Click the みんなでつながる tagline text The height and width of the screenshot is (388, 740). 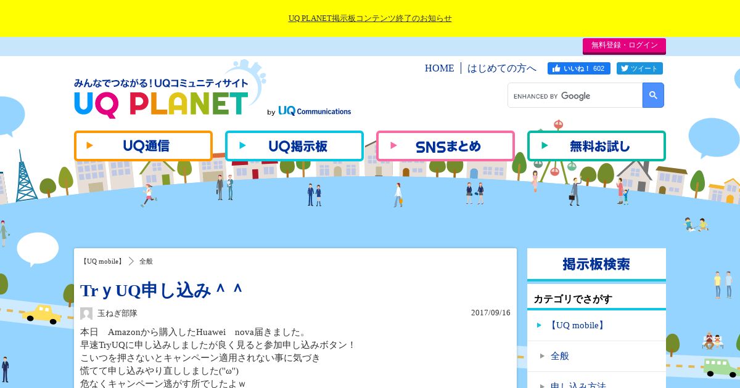pos(162,83)
